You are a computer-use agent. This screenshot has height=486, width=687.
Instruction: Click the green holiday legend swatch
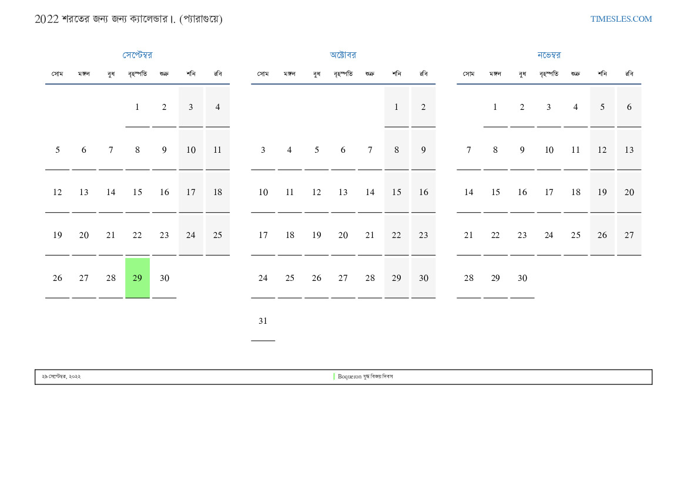(334, 376)
